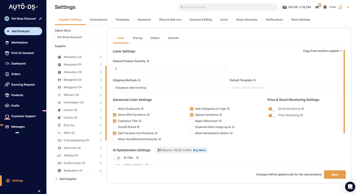Turn off the Stock Monitoring toggle
This screenshot has width=356, height=194.
click(x=272, y=109)
